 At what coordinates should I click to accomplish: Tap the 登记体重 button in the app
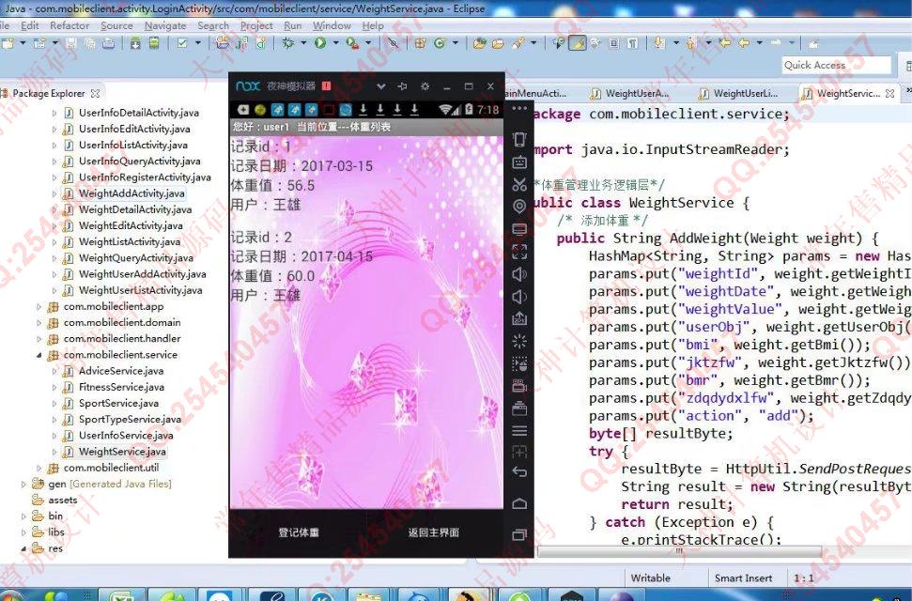(299, 532)
